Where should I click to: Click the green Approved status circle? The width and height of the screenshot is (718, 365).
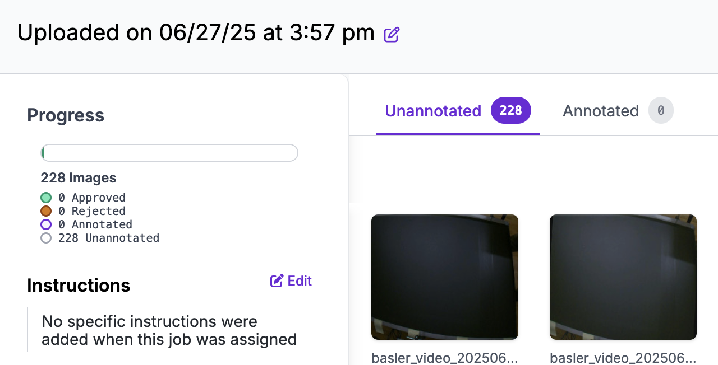(x=46, y=198)
